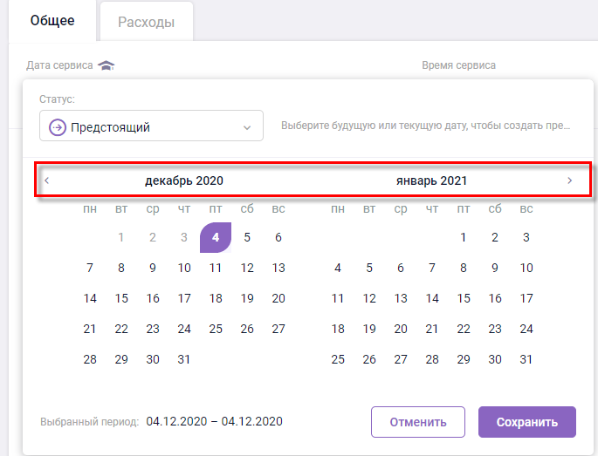Click the graduation cap icon near Дата сервиса
This screenshot has width=598, height=456.
click(106, 65)
